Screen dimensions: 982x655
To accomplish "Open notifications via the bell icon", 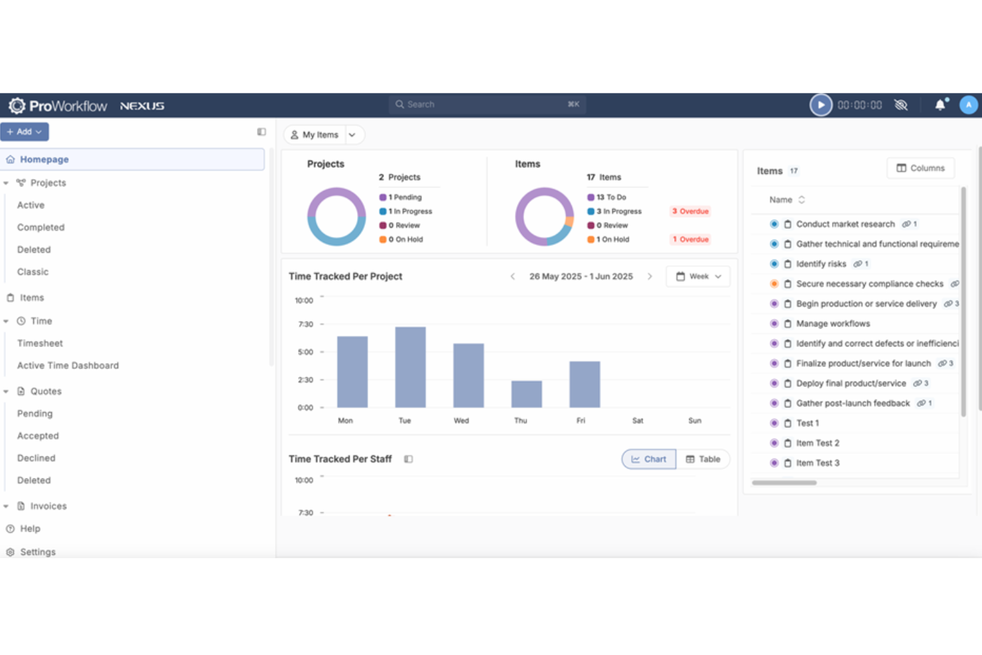I will 940,105.
